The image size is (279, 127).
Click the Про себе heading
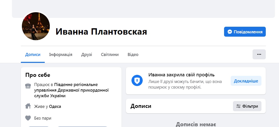click(x=38, y=75)
